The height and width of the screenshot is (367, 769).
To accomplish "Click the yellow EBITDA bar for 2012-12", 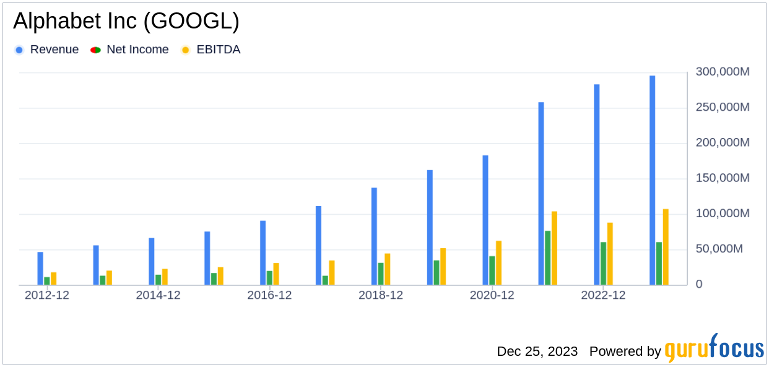I will [54, 278].
